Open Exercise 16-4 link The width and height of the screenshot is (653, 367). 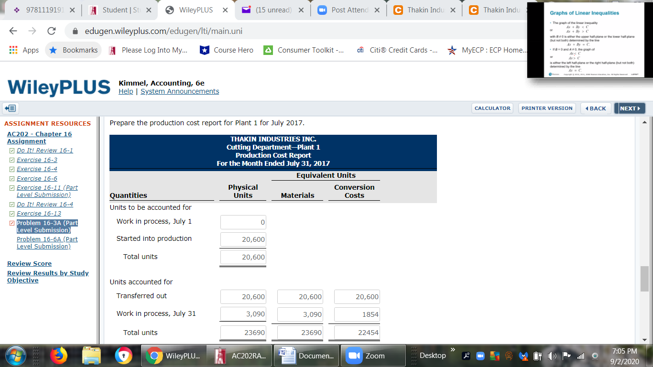[x=37, y=169]
